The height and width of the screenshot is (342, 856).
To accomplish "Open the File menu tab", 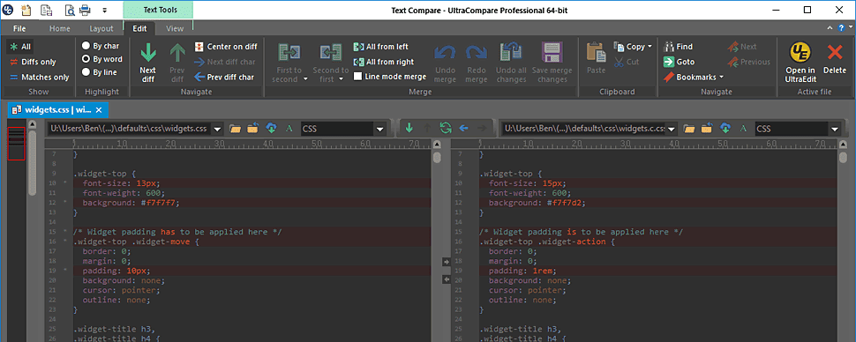I will (x=19, y=28).
